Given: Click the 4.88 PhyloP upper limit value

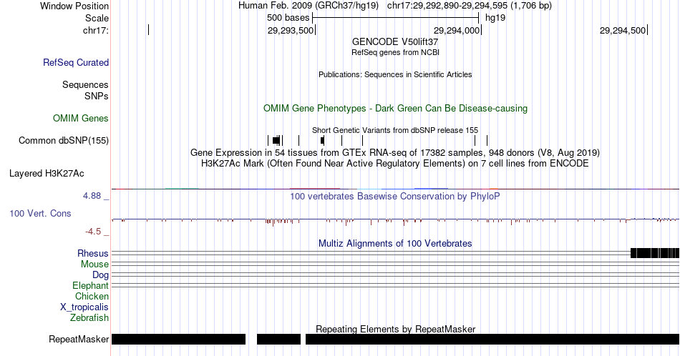Looking at the screenshot, I should point(92,196).
